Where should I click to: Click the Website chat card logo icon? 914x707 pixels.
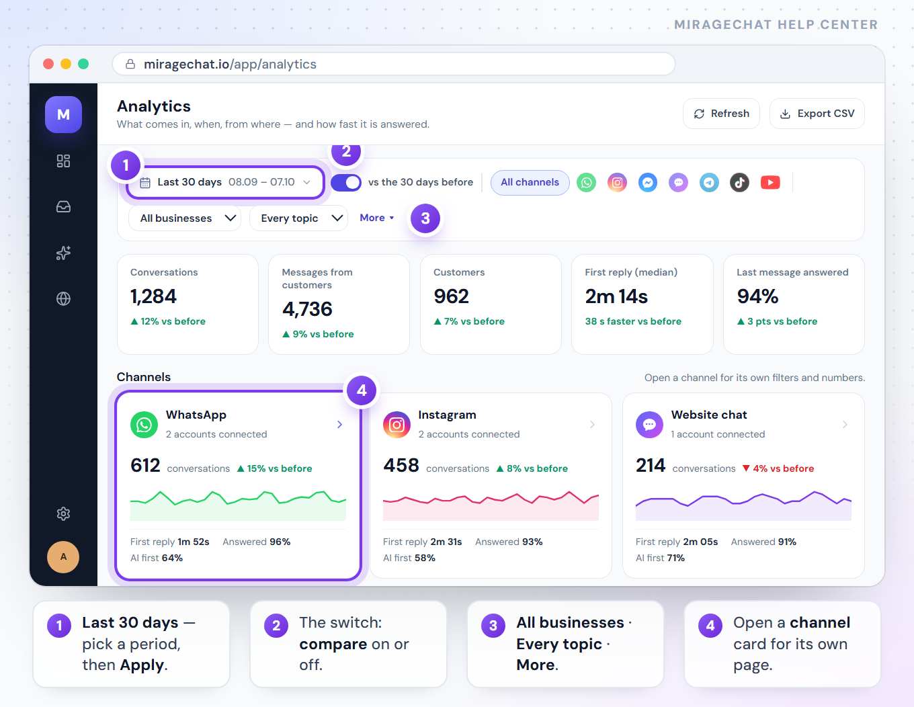click(x=649, y=424)
